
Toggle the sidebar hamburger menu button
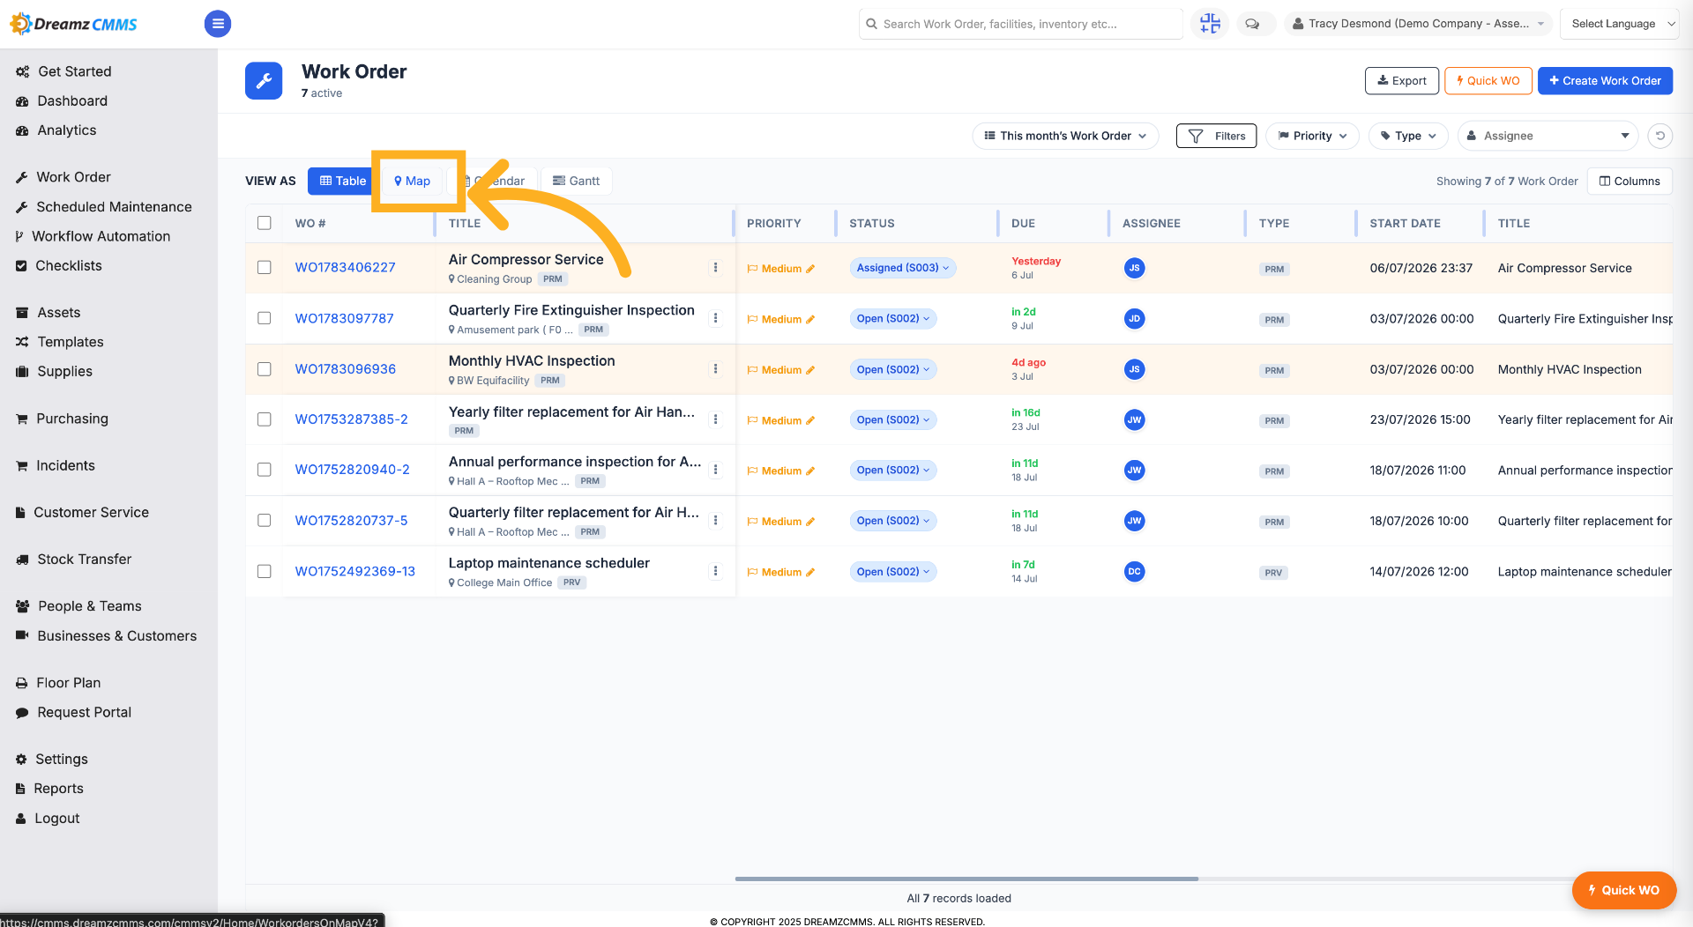click(218, 24)
